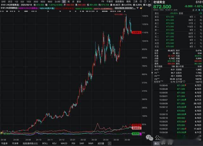Click the right chevron on toolbar
This screenshot has height=146, width=203.
(149, 2)
